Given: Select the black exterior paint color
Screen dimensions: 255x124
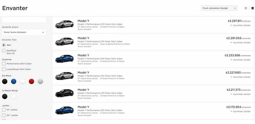Looking at the screenshot, I should tap(5, 82).
